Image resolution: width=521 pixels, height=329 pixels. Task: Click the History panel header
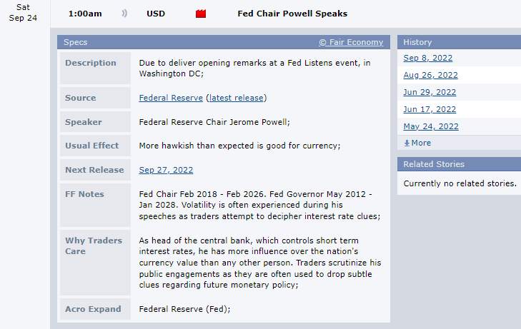[460, 42]
